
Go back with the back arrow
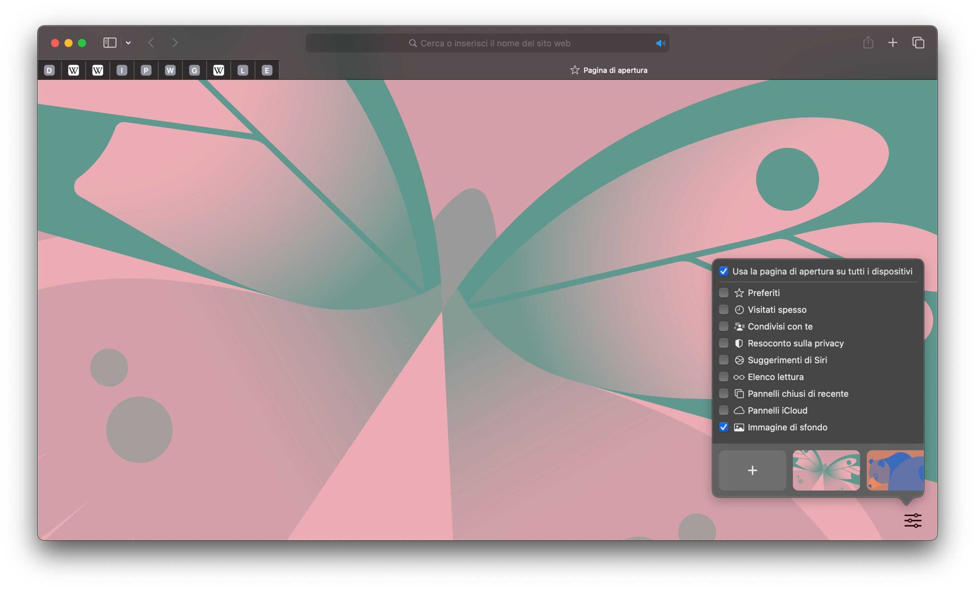tap(151, 43)
